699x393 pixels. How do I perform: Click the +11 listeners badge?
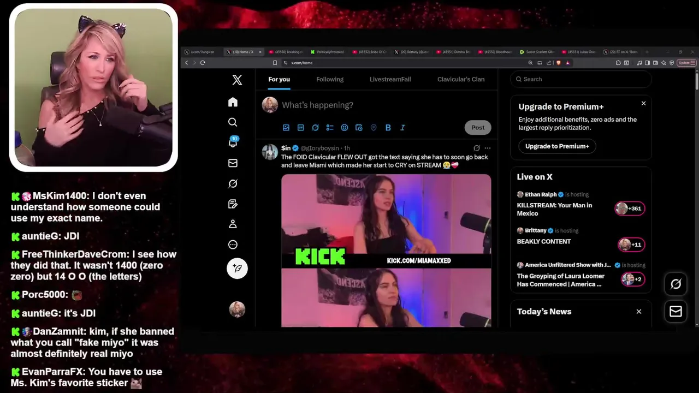tap(631, 245)
